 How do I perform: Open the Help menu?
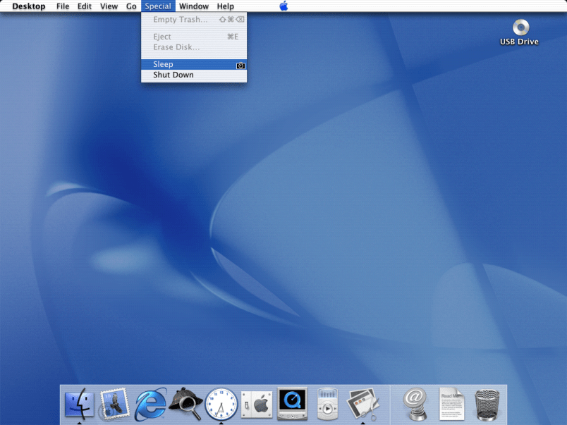(225, 6)
